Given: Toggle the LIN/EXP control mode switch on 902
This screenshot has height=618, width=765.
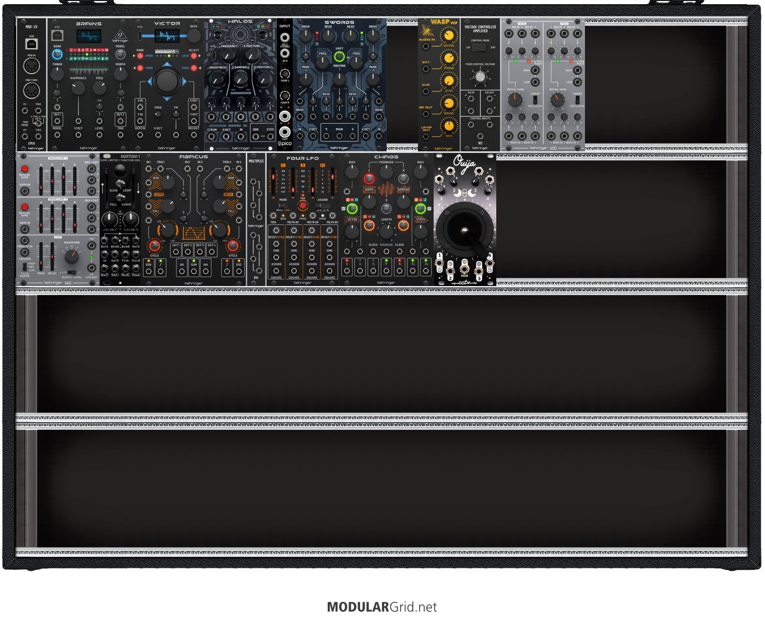Looking at the screenshot, I should pyautogui.click(x=480, y=47).
